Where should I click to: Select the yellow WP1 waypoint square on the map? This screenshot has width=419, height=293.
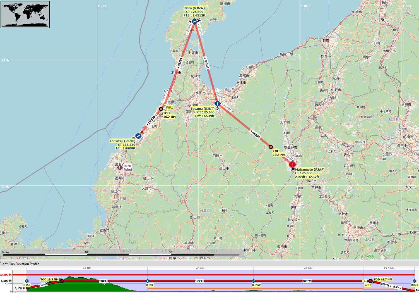(x=165, y=105)
